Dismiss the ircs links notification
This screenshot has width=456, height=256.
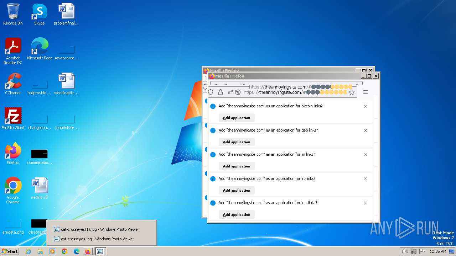click(366, 203)
